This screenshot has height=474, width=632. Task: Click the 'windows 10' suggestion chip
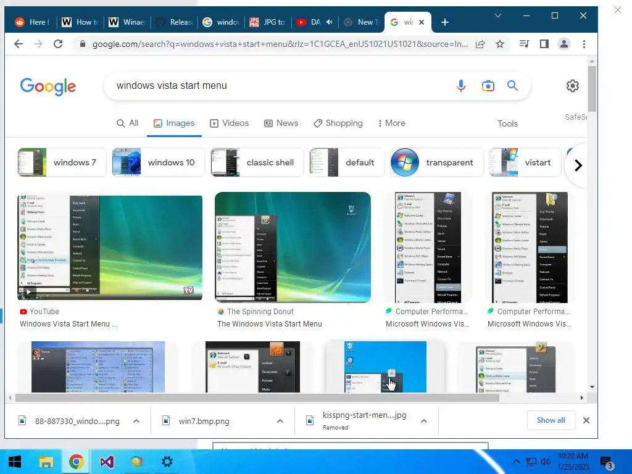click(159, 162)
